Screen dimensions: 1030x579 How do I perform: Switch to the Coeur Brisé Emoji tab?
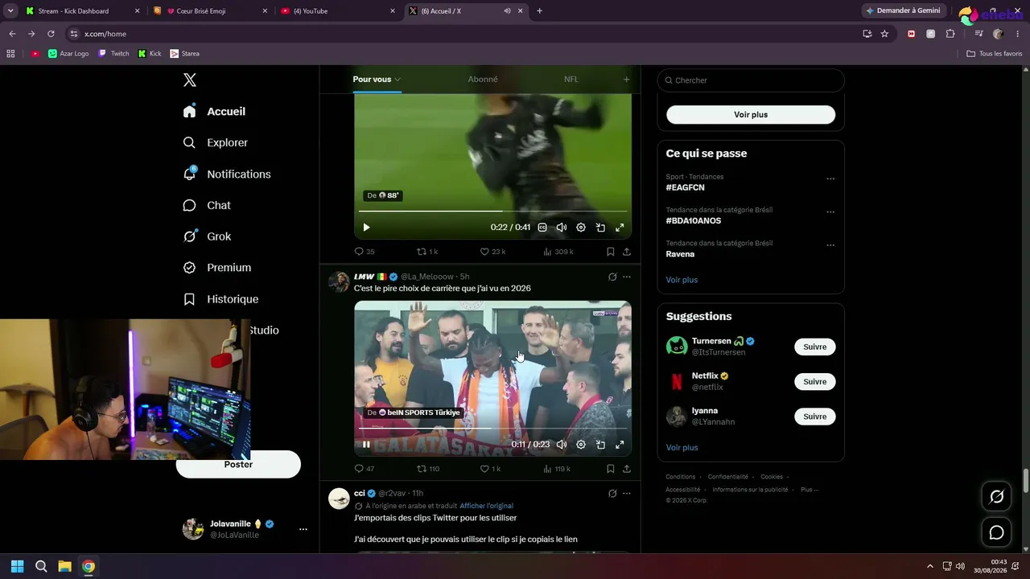pyautogui.click(x=211, y=11)
